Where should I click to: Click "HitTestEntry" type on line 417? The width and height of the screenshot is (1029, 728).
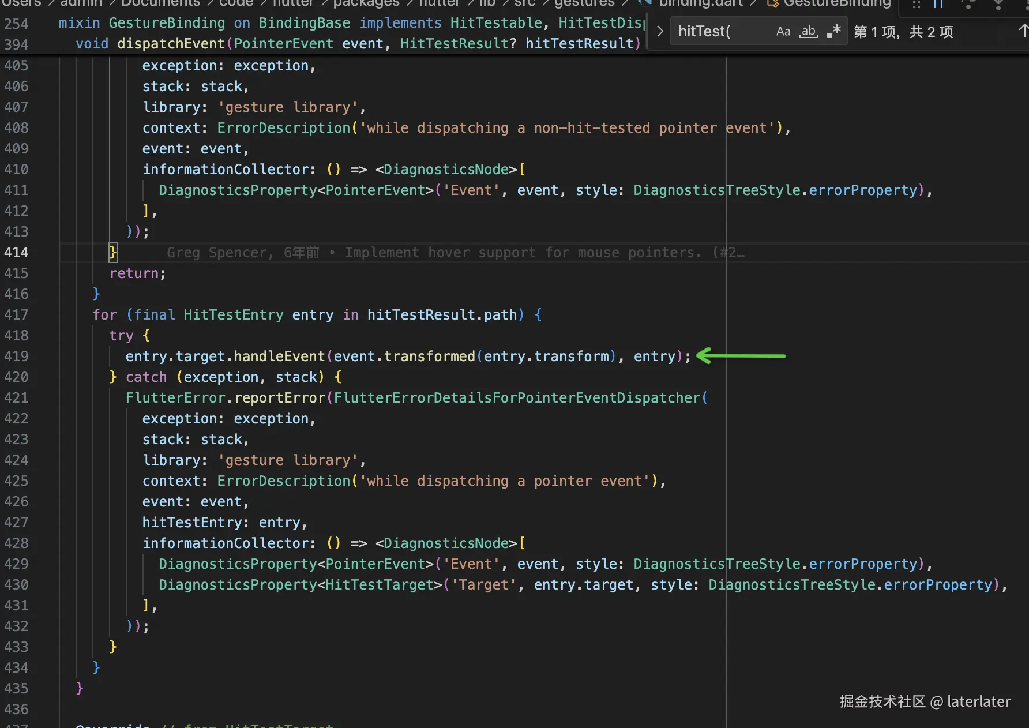point(234,315)
